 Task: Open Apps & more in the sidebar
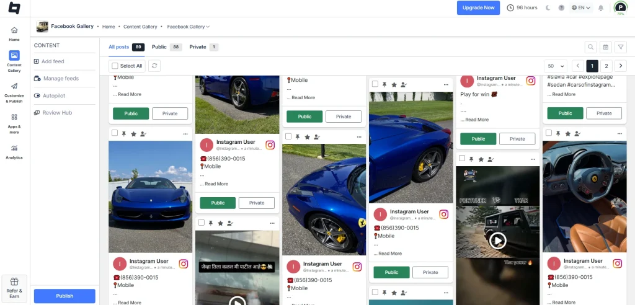(x=14, y=123)
